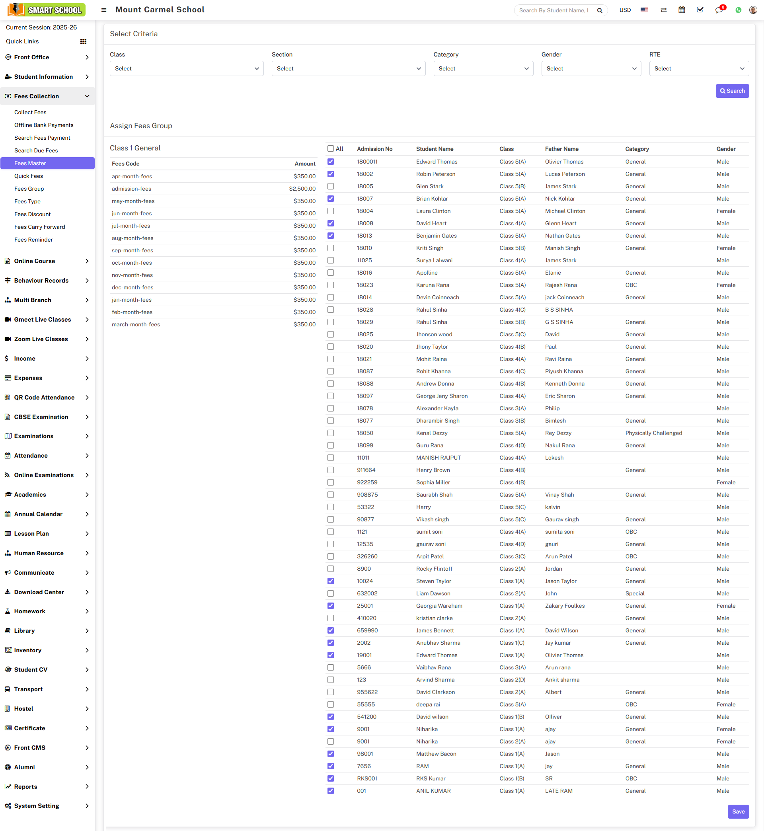The image size is (764, 831).
Task: Open the Gender dropdown
Action: coord(591,68)
